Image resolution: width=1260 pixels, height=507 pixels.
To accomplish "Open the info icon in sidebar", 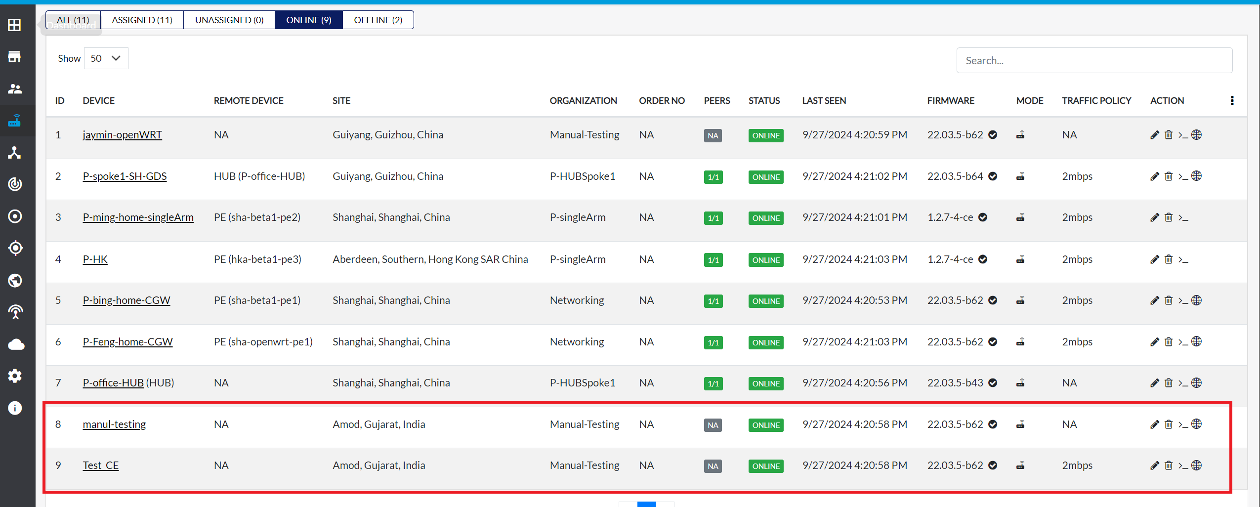I will click(15, 408).
